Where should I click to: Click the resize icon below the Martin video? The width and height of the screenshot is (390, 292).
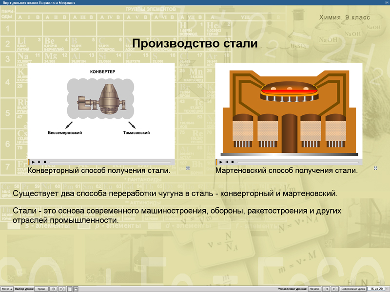pyautogui.click(x=376, y=167)
